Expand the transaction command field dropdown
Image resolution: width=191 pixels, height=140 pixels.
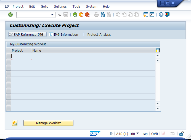coord(52,15)
